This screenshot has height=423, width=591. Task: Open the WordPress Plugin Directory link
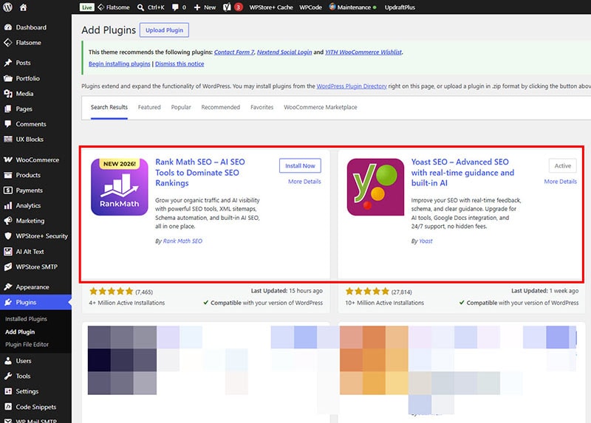(352, 86)
